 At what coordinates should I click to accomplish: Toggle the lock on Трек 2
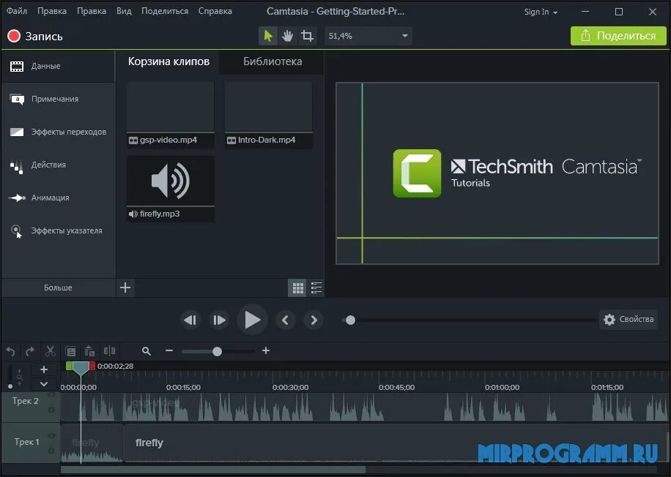click(x=51, y=410)
